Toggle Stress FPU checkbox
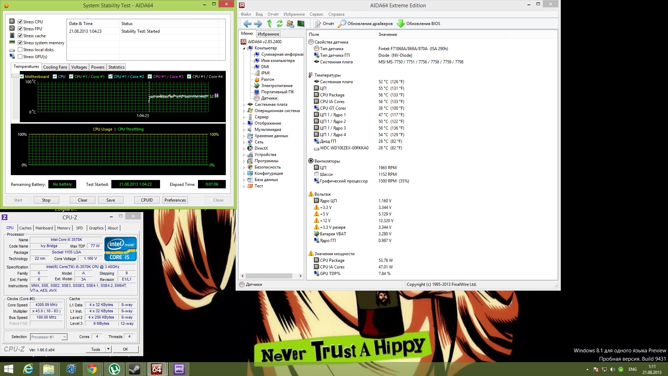Image resolution: width=668 pixels, height=376 pixels. pyautogui.click(x=20, y=29)
